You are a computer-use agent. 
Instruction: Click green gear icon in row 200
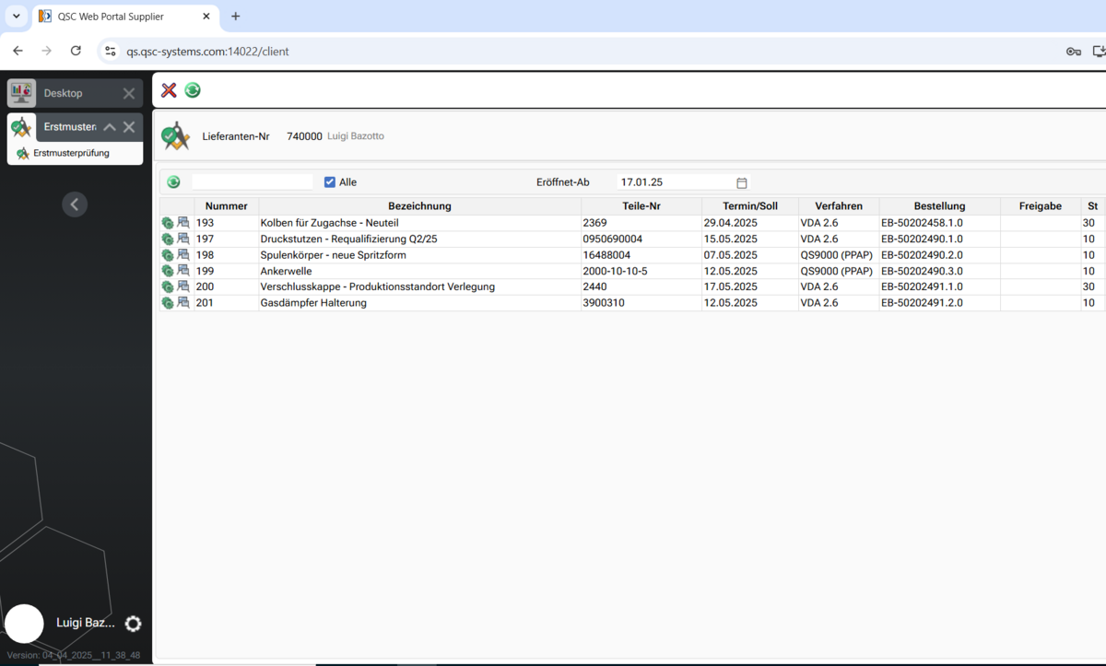pyautogui.click(x=168, y=287)
